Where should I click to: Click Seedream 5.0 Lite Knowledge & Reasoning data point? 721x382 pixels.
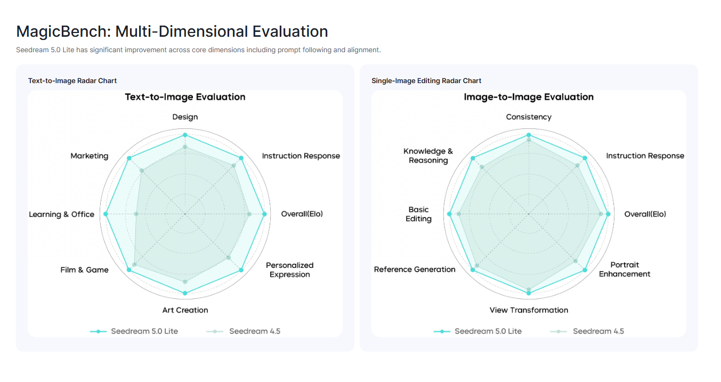click(473, 158)
